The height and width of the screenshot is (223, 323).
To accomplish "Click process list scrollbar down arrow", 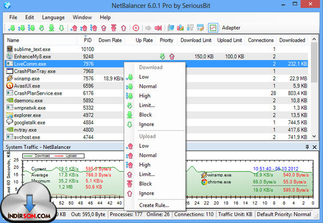I will coord(314,136).
